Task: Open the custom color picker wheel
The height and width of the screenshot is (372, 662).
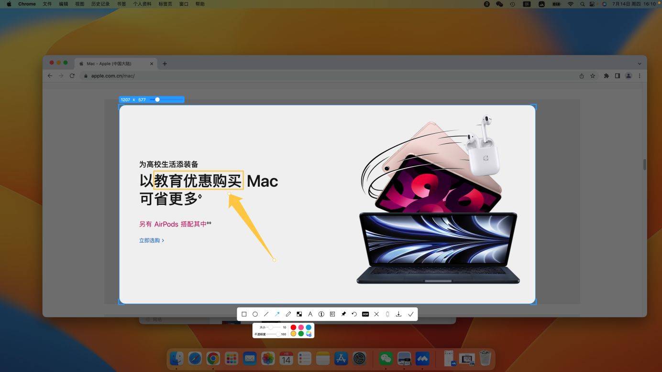Action: (309, 334)
